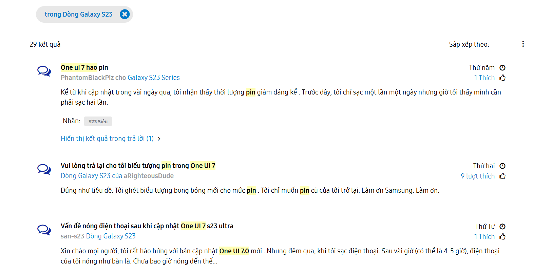Open the 'Dòng Galaxy S23' link under san-s23's post
The height and width of the screenshot is (275, 552).
(111, 236)
